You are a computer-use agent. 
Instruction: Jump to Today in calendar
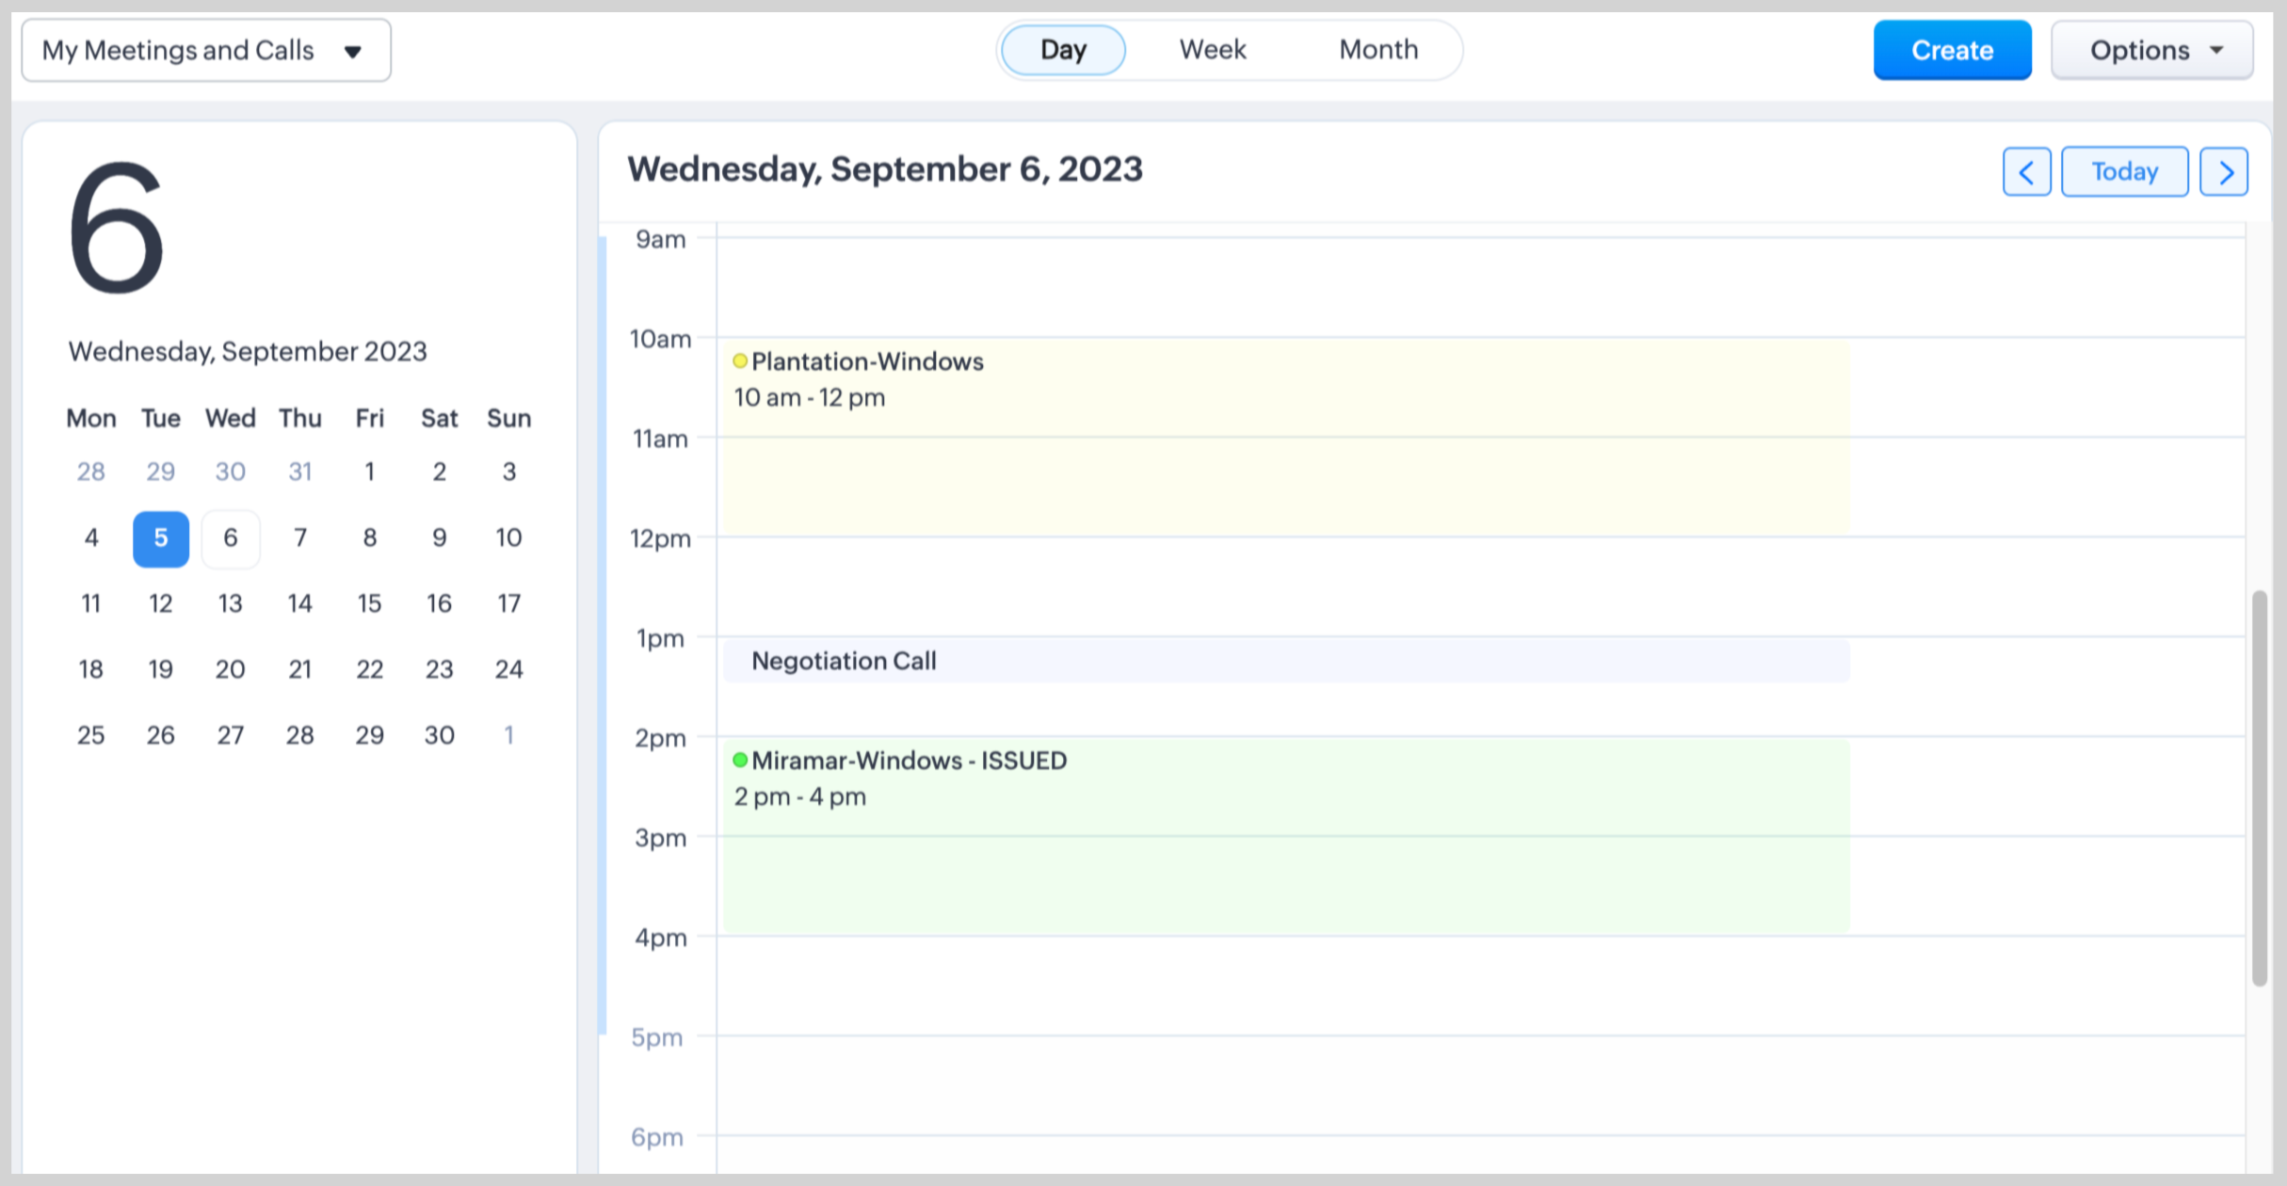[x=2124, y=171]
